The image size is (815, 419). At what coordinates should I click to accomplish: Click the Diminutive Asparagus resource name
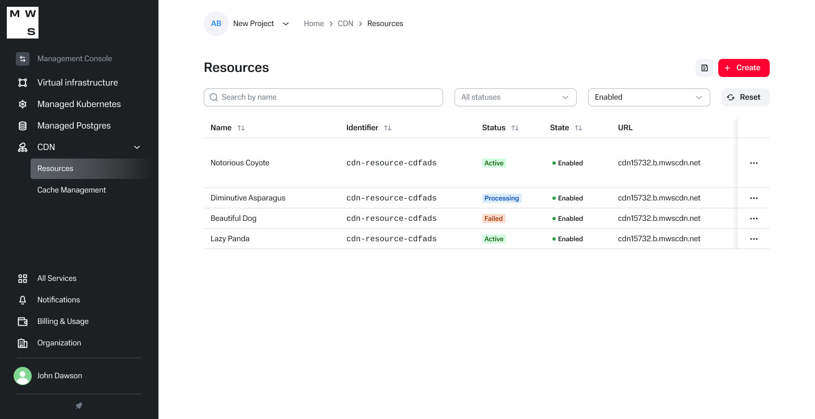click(248, 198)
